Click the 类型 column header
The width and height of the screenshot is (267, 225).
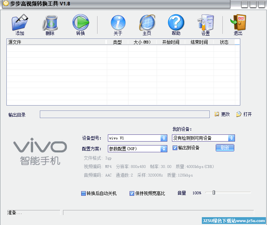(117, 42)
